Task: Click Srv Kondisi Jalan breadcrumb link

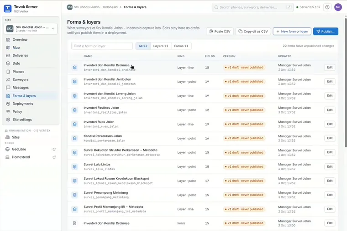Action: 95,7
